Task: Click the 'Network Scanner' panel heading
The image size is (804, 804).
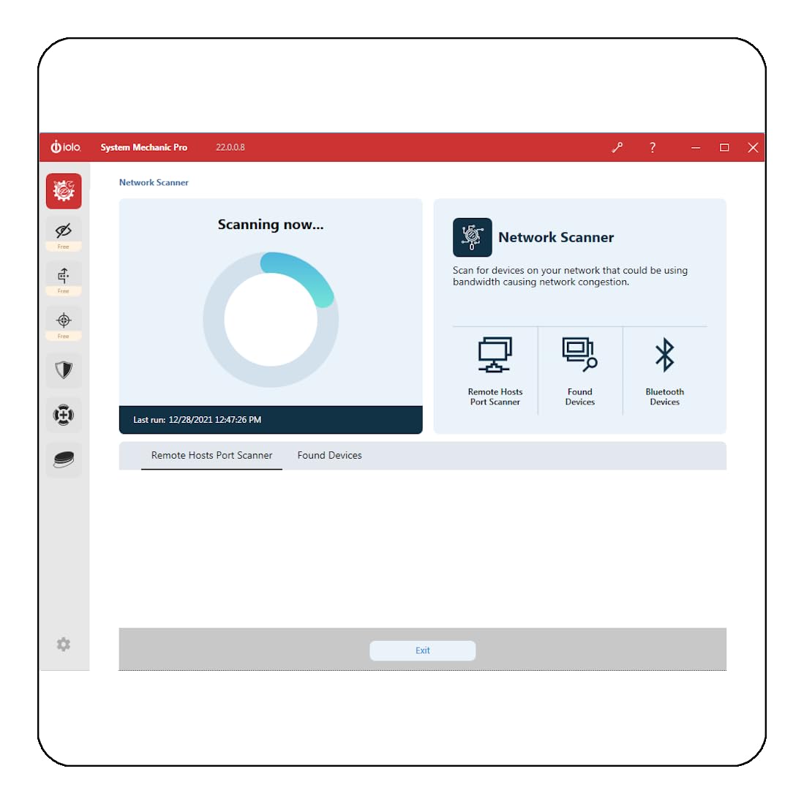Action: 556,238
